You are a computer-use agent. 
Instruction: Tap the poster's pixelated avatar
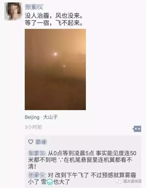tap(13, 11)
